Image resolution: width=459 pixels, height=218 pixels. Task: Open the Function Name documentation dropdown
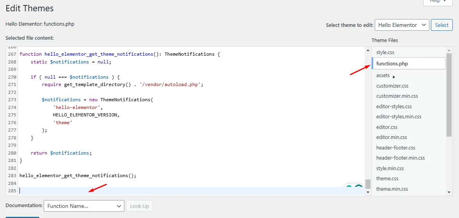pyautogui.click(x=84, y=206)
